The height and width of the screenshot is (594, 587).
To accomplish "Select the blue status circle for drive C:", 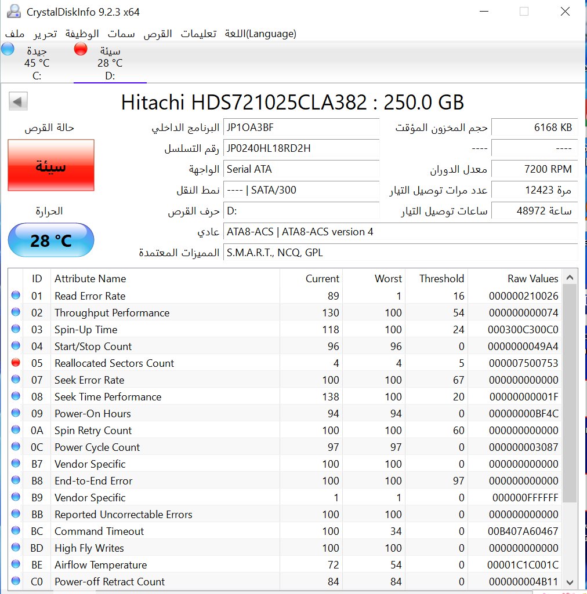I will (8, 49).
